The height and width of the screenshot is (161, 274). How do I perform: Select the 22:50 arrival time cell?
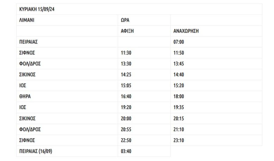pos(125,140)
